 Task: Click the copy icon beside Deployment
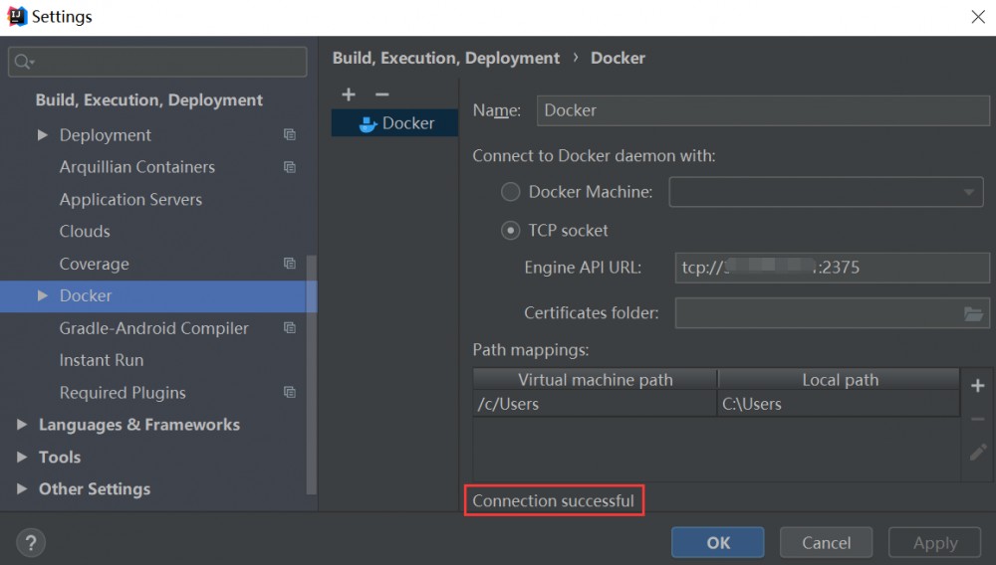[290, 134]
